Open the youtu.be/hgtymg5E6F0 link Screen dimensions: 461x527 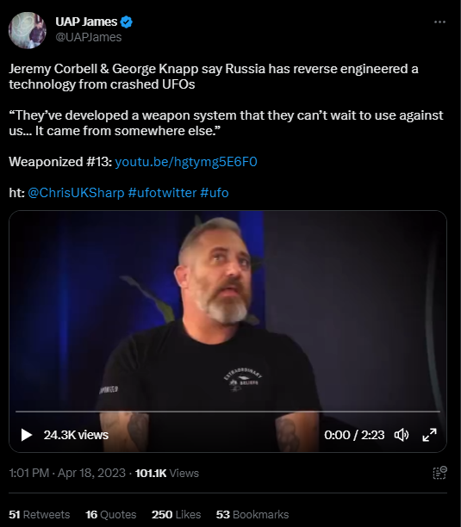[x=186, y=162]
